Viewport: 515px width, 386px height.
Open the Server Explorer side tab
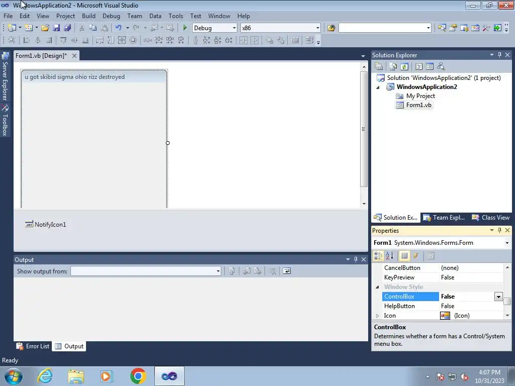tap(5, 77)
